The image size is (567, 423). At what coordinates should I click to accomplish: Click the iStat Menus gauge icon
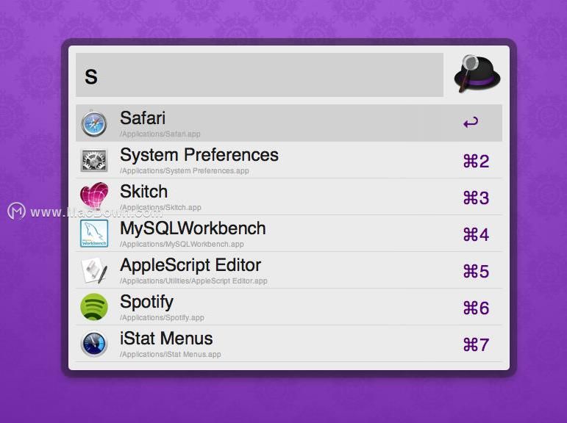[94, 344]
